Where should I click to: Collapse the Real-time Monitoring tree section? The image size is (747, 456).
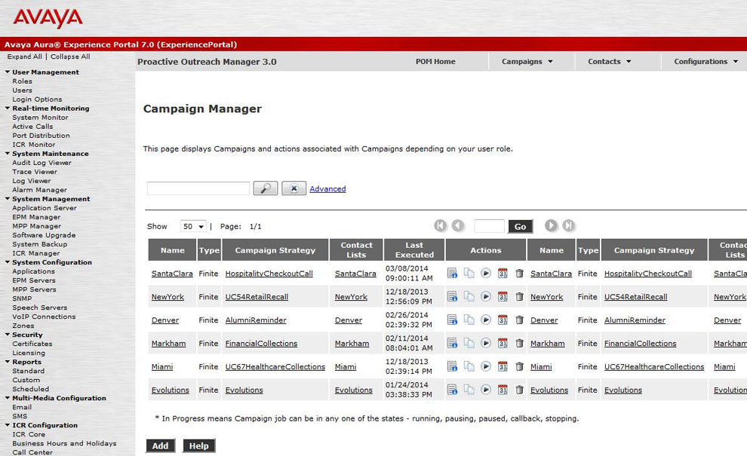pyautogui.click(x=8, y=108)
